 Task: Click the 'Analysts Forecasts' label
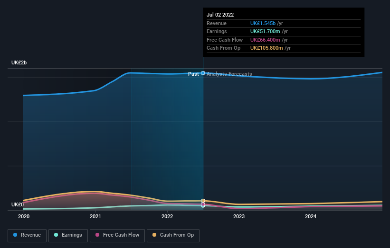229,74
